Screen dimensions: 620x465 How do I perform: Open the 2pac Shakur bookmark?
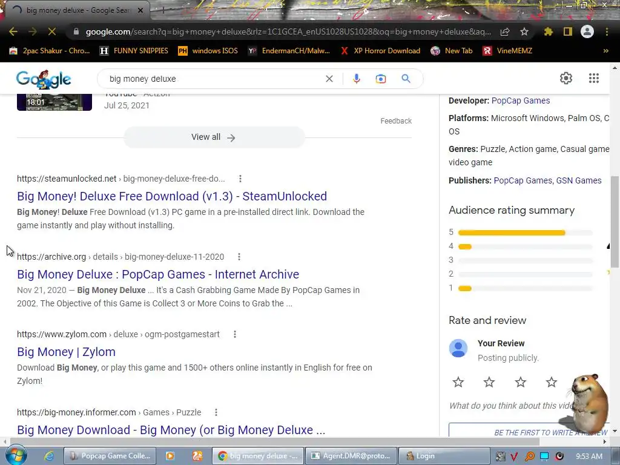50,51
